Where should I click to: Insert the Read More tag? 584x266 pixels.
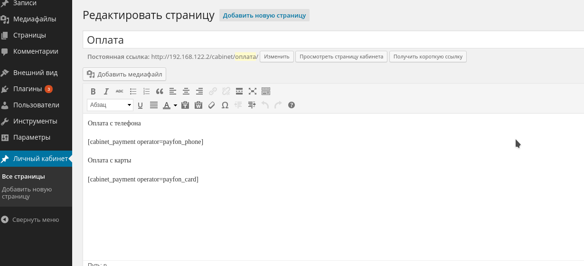click(x=239, y=91)
